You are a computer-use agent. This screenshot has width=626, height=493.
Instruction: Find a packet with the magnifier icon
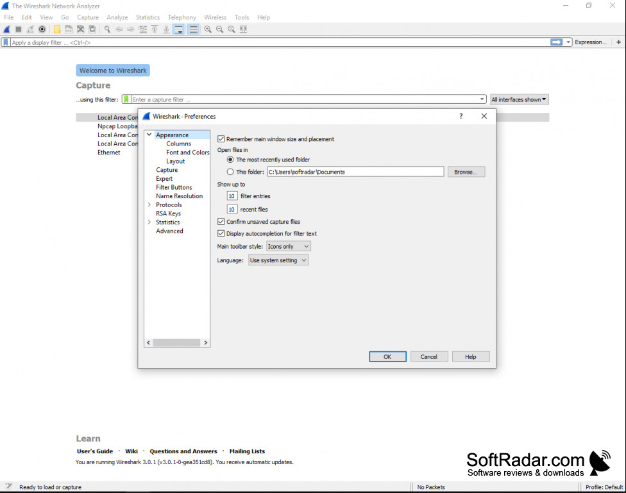(x=107, y=29)
